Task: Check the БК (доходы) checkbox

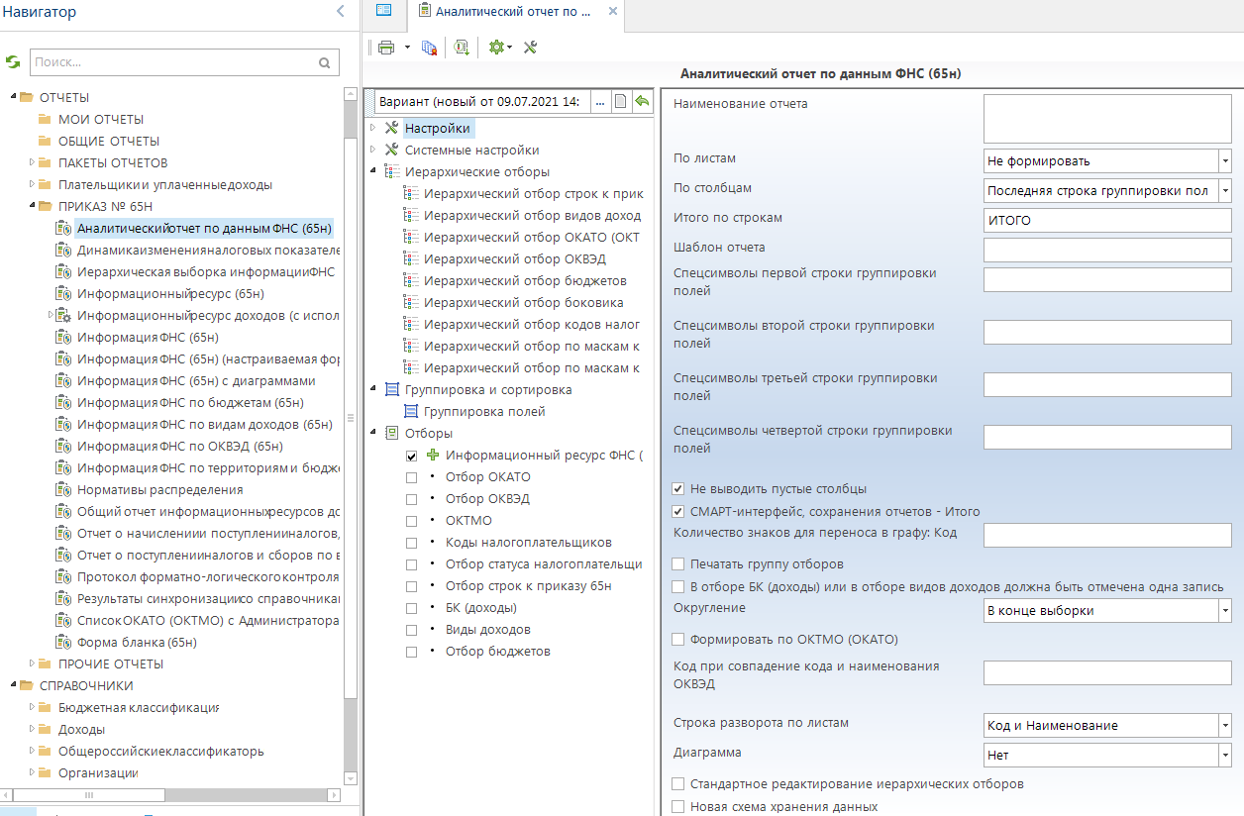Action: point(412,608)
